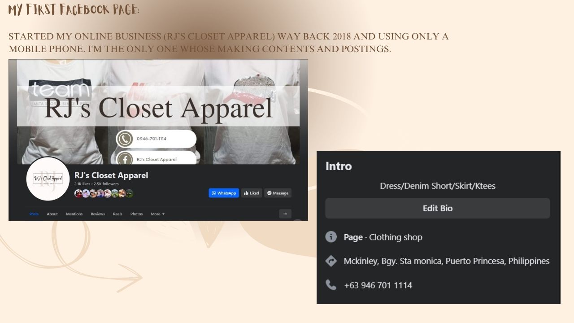Click the row of follower avatars
Viewport: 574px width, 323px height.
pyautogui.click(x=104, y=193)
